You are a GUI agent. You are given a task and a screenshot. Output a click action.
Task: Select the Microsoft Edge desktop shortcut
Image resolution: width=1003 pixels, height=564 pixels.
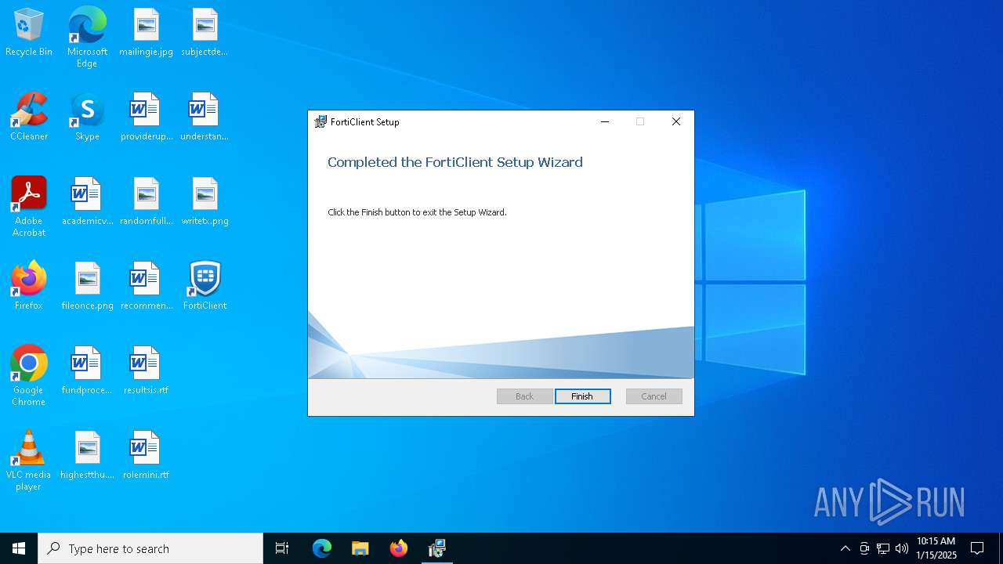point(87,38)
